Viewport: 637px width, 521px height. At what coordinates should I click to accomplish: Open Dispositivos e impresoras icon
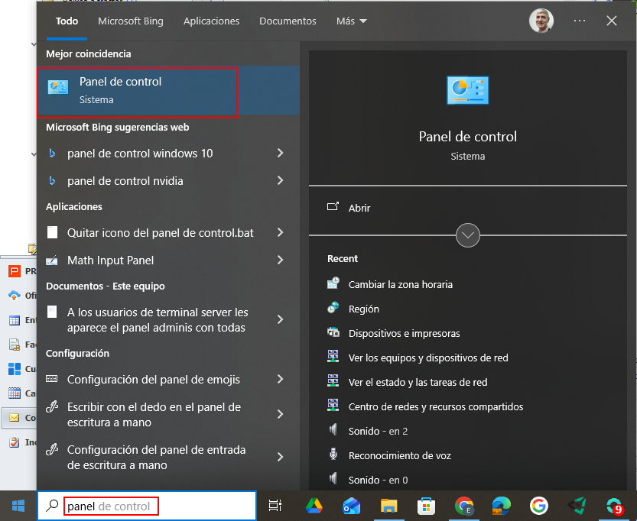click(333, 332)
